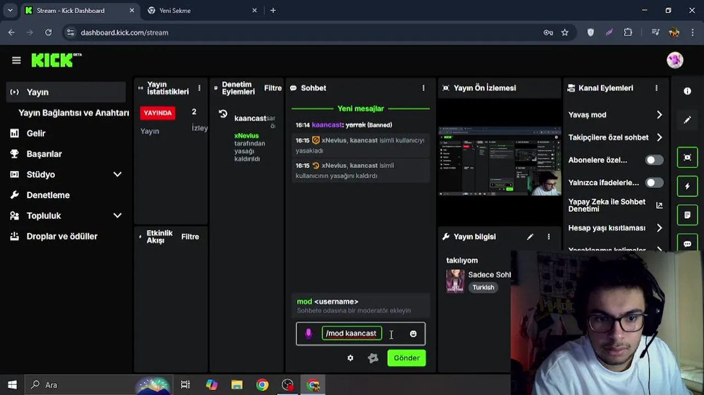
Task: Reload the dashboard page
Action: pos(48,32)
